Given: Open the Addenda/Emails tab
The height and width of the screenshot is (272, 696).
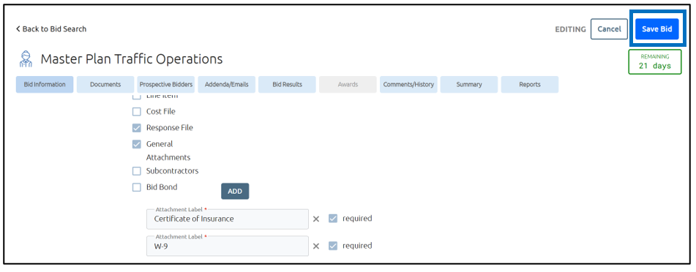Looking at the screenshot, I should click(x=226, y=84).
